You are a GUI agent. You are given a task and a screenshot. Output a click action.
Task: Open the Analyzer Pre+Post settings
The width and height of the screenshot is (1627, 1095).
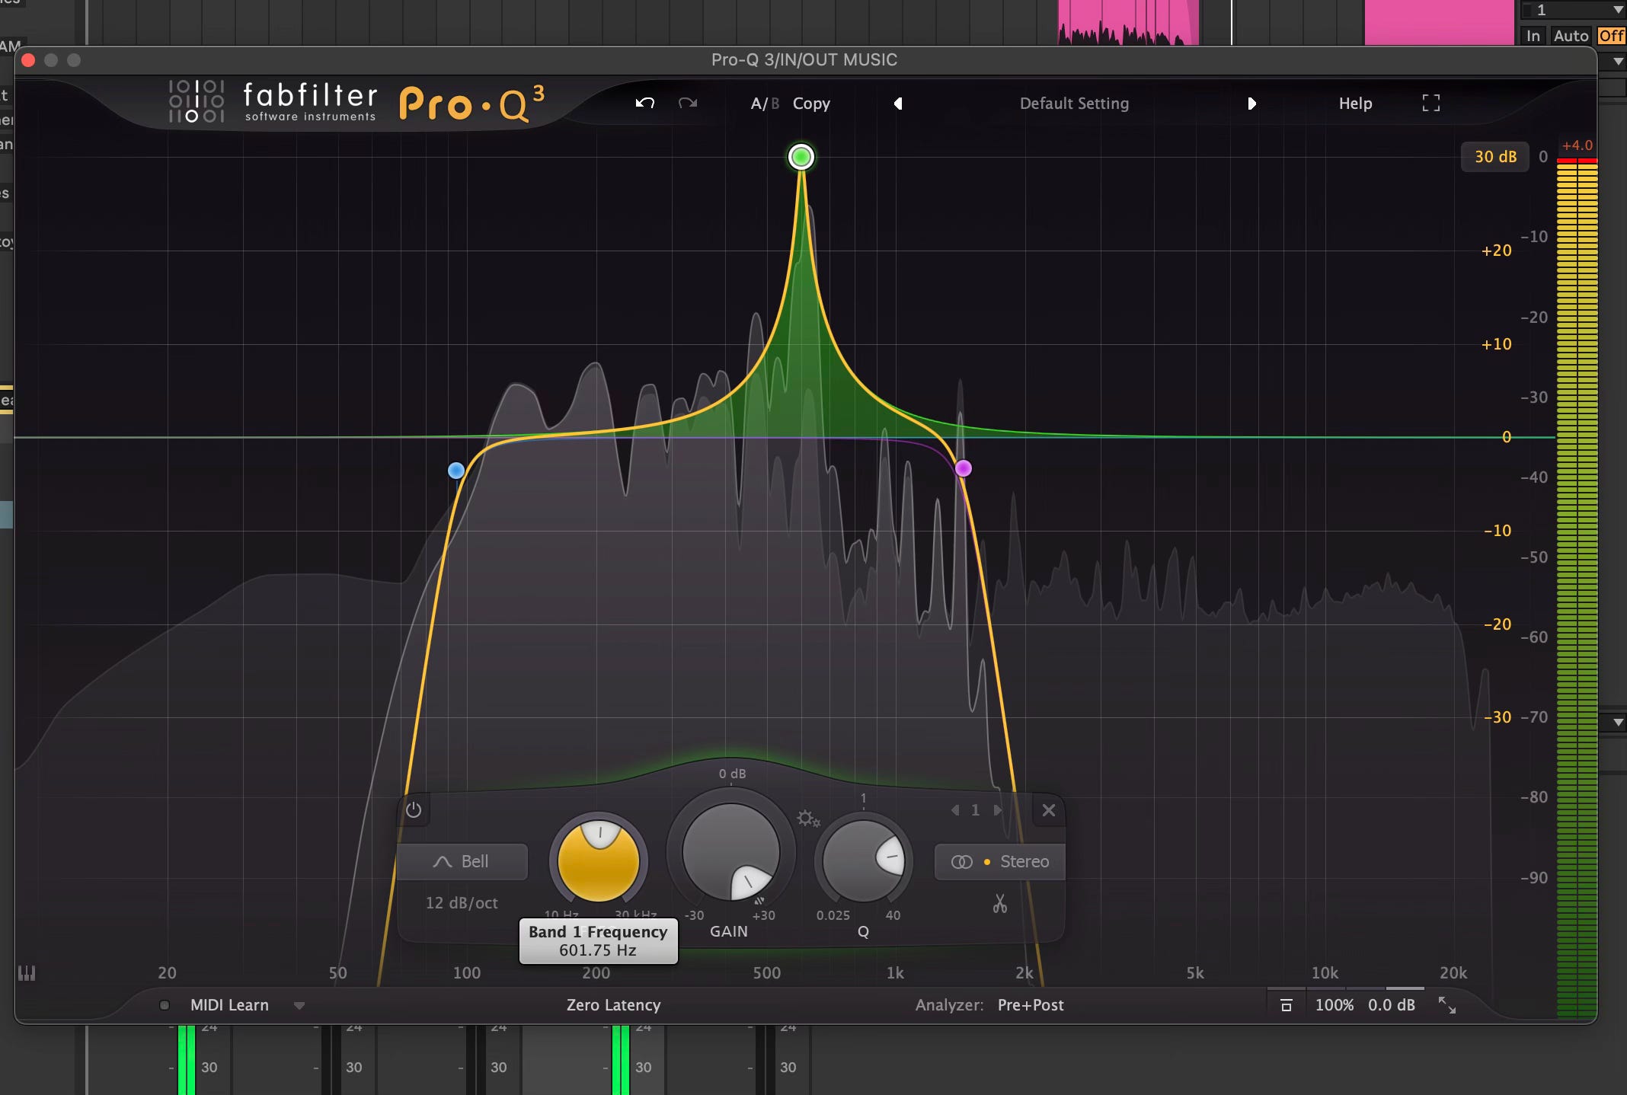pos(1031,1005)
